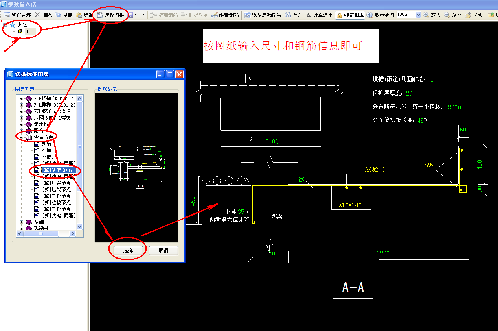Expand the A-E楼梯 (03G101-2) atlas node
498x331 pixels.
21,98
